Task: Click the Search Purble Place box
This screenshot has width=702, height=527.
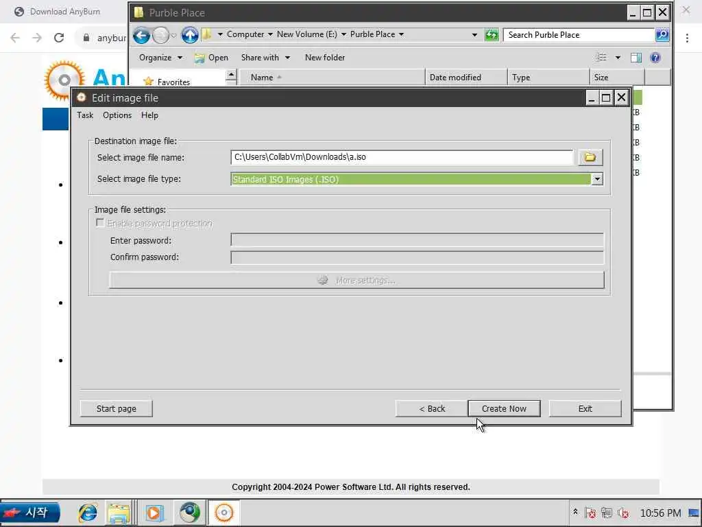Action: coord(579,35)
